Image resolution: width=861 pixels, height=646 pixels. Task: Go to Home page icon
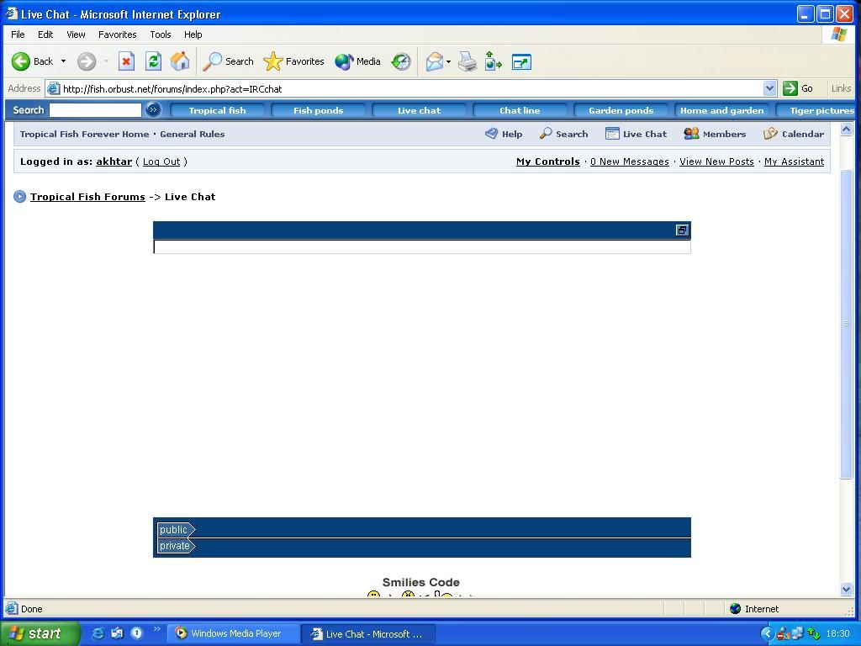click(180, 61)
